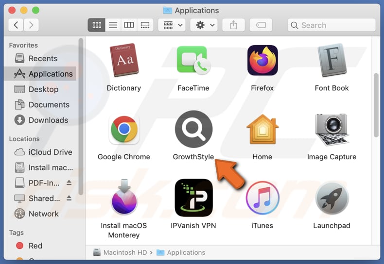Select the Font Book app icon

332,60
